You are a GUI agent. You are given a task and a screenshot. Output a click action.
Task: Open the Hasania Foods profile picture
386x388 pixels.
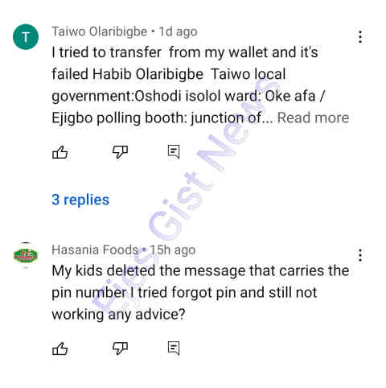point(26,255)
